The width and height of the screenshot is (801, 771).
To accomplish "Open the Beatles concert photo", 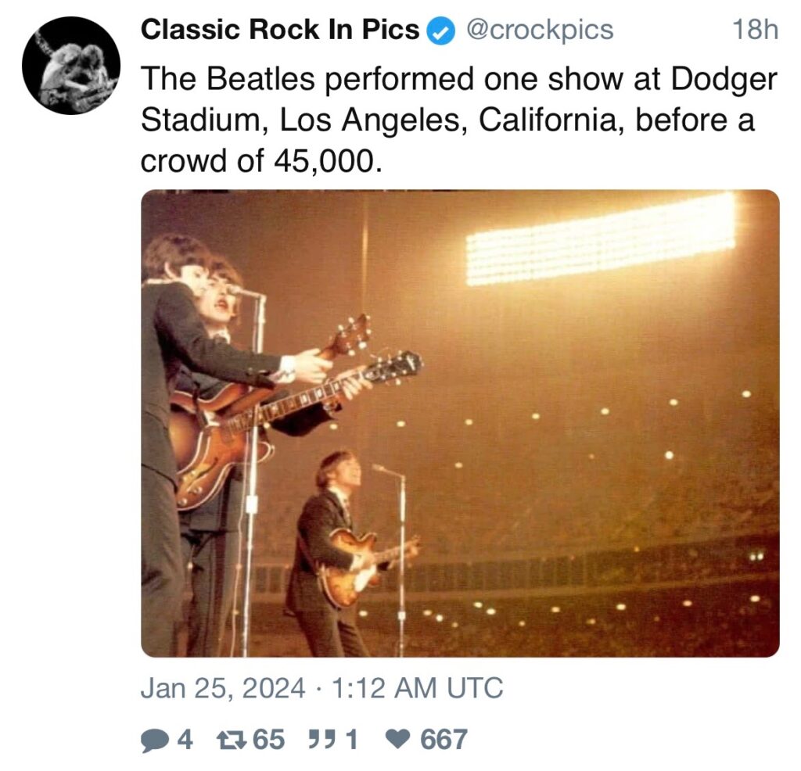I will [460, 423].
